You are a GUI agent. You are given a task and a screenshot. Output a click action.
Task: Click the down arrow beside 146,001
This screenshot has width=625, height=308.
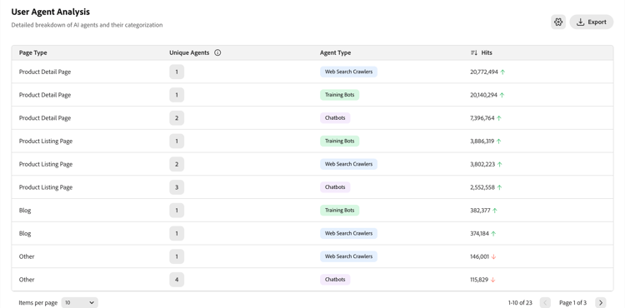coord(493,256)
